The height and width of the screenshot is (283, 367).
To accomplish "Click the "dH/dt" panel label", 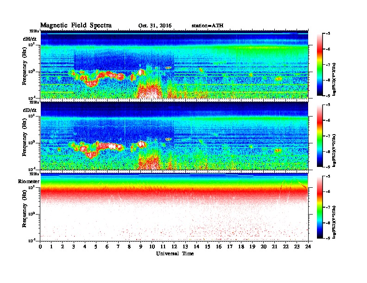I will click(30, 39).
